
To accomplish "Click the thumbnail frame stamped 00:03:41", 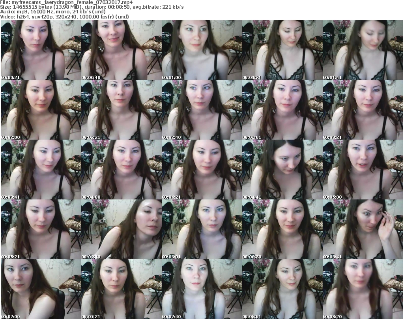I will coord(41,170).
